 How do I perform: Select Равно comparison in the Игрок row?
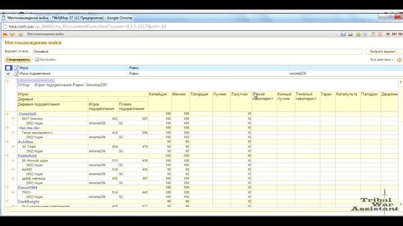(134, 68)
